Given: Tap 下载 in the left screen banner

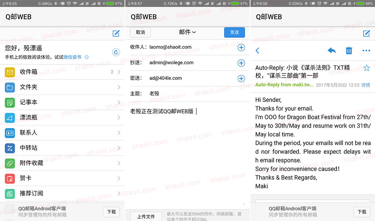Looking at the screenshot, I should click(111, 212).
